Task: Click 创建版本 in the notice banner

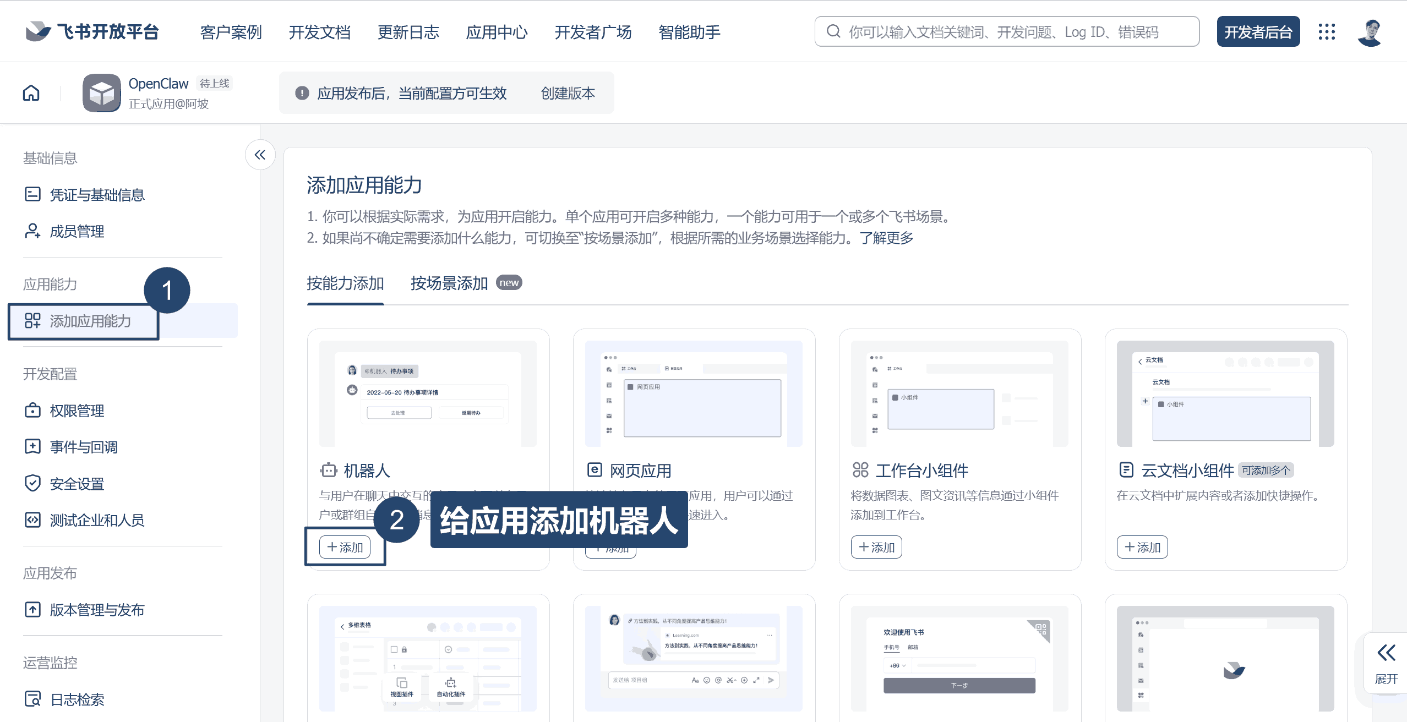Action: [x=568, y=93]
